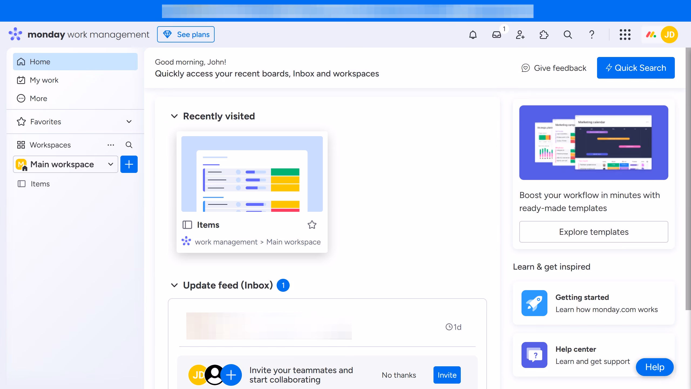Click the 'Learn and get support' text

(x=592, y=361)
